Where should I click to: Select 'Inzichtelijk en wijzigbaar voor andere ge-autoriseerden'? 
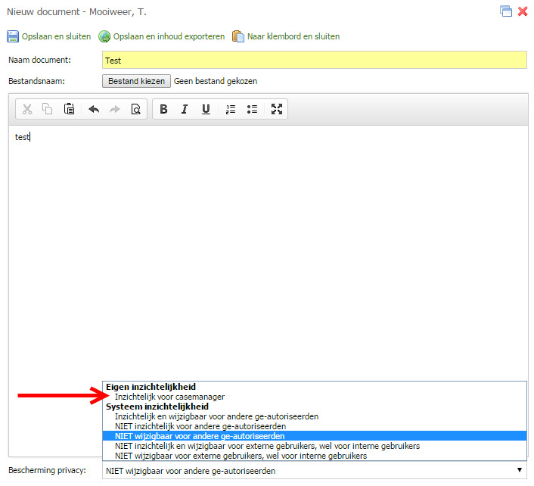315,416
